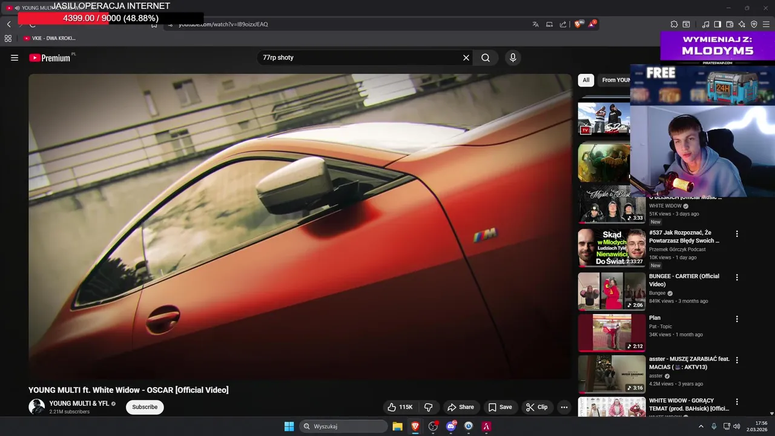775x436 pixels.
Task: Open options for the 'Plan' video
Action: 737,319
